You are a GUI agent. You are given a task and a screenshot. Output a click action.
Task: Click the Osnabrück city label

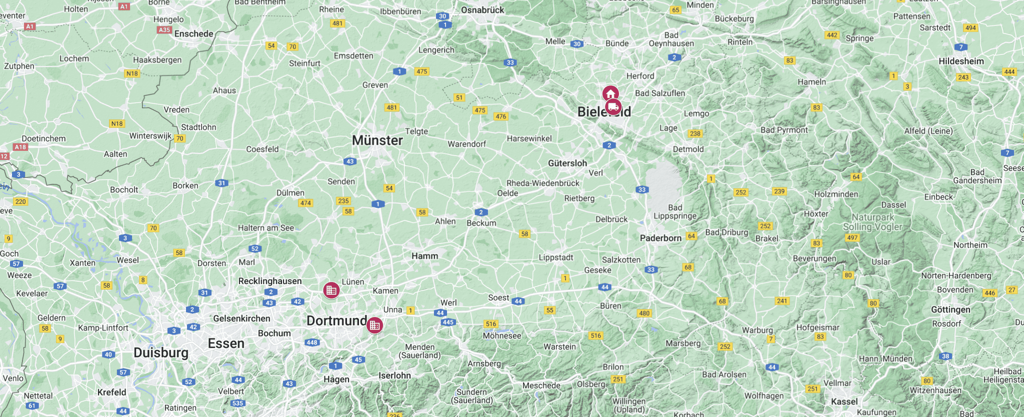482,10
